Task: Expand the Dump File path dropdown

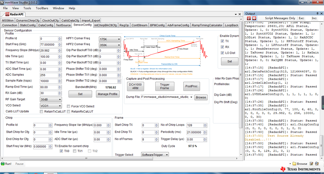Action: [191, 97]
